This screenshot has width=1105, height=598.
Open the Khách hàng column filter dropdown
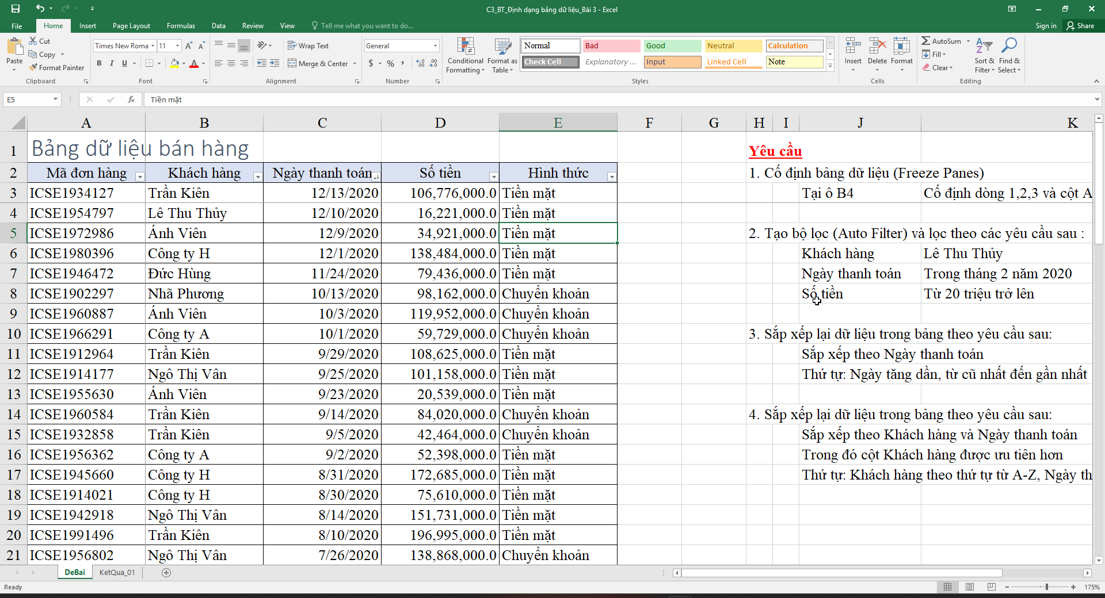pos(258,177)
